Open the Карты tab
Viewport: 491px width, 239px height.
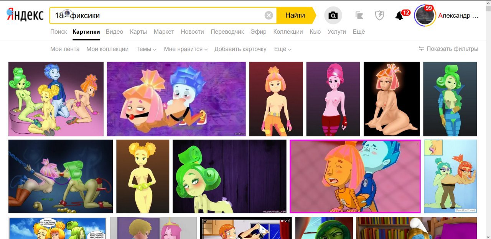[138, 32]
